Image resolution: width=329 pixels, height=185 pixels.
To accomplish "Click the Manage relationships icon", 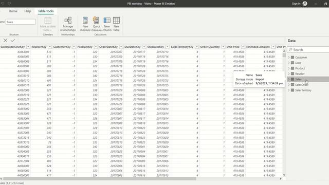I will [x=68, y=21].
